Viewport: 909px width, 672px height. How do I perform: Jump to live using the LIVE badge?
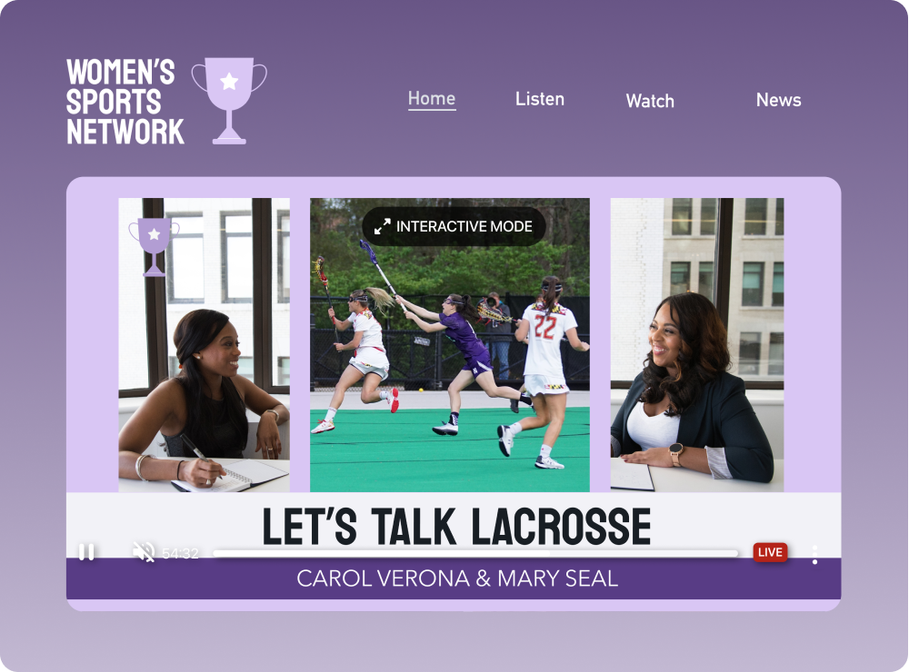770,552
